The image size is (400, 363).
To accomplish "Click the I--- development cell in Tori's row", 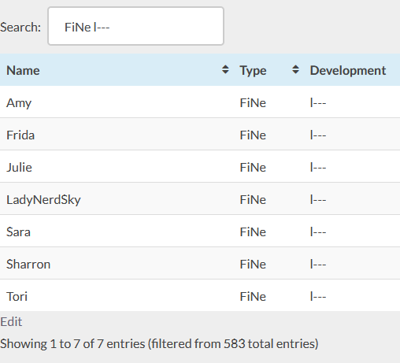I will click(318, 296).
